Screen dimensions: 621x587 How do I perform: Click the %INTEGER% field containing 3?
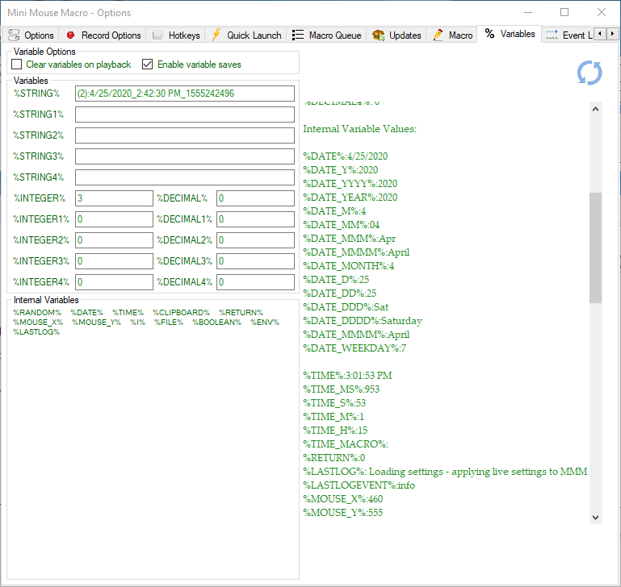114,198
